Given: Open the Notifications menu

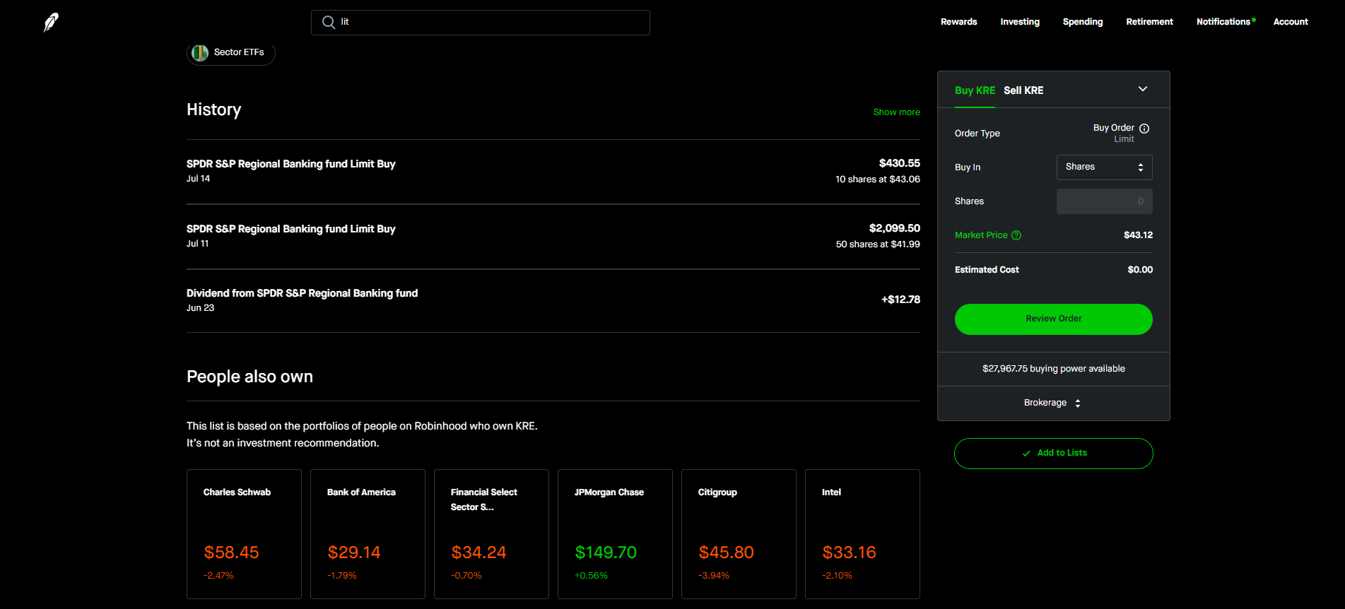Looking at the screenshot, I should pyautogui.click(x=1223, y=22).
